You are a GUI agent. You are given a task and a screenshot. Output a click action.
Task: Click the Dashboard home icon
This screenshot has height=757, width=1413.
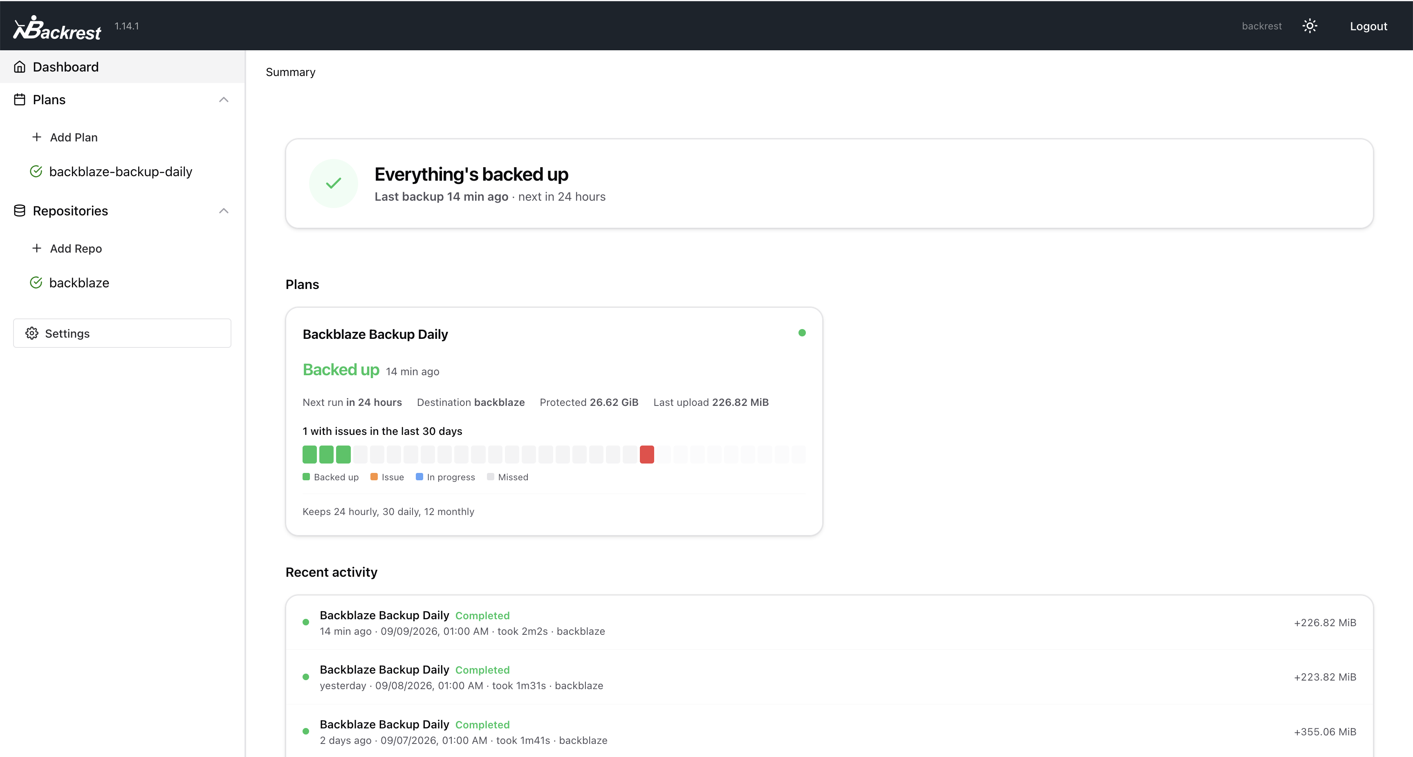tap(20, 67)
